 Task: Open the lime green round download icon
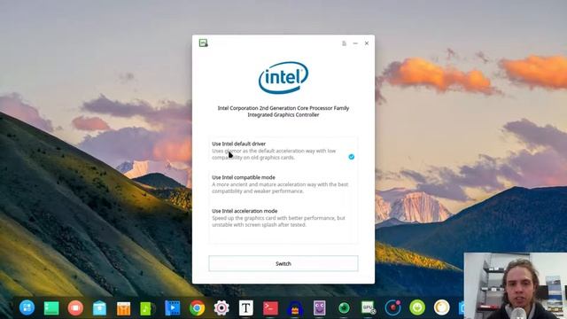click(417, 307)
